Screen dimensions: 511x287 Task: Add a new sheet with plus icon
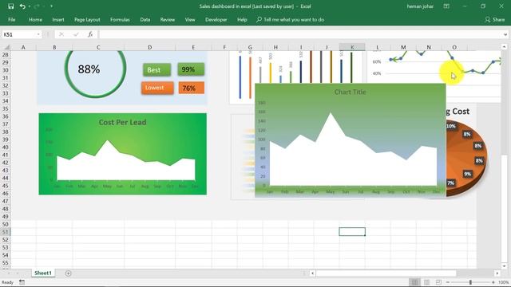[x=68, y=273]
